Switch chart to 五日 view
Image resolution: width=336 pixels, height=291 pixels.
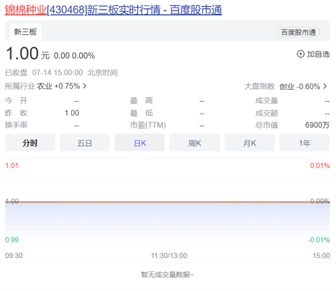pos(85,143)
